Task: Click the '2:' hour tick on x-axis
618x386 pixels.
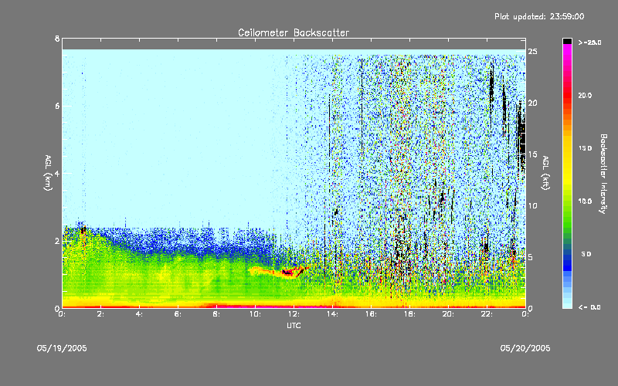Action: 101,314
